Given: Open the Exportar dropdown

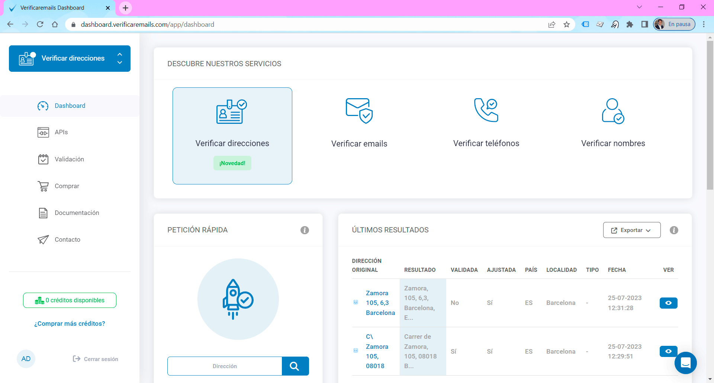Looking at the screenshot, I should 632,230.
